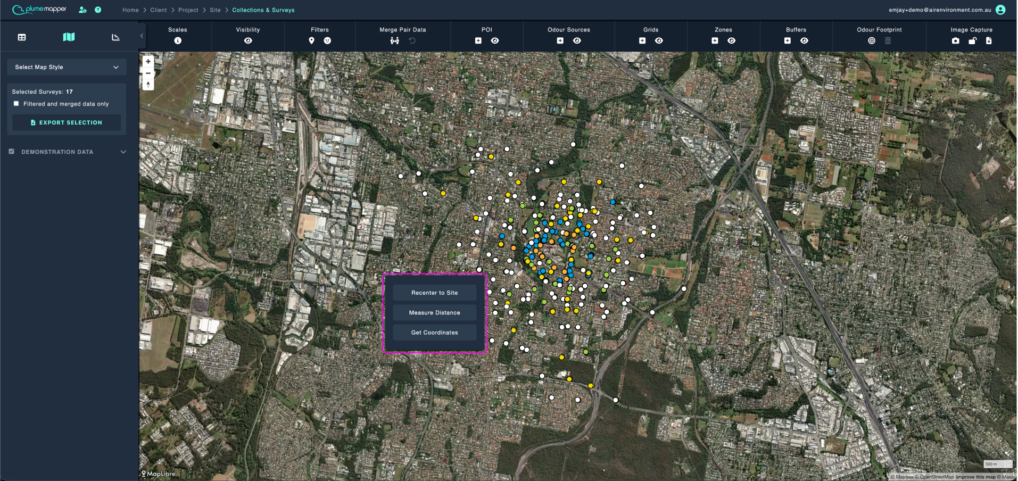Open the Scales info icon
The image size is (1018, 481).
(178, 40)
